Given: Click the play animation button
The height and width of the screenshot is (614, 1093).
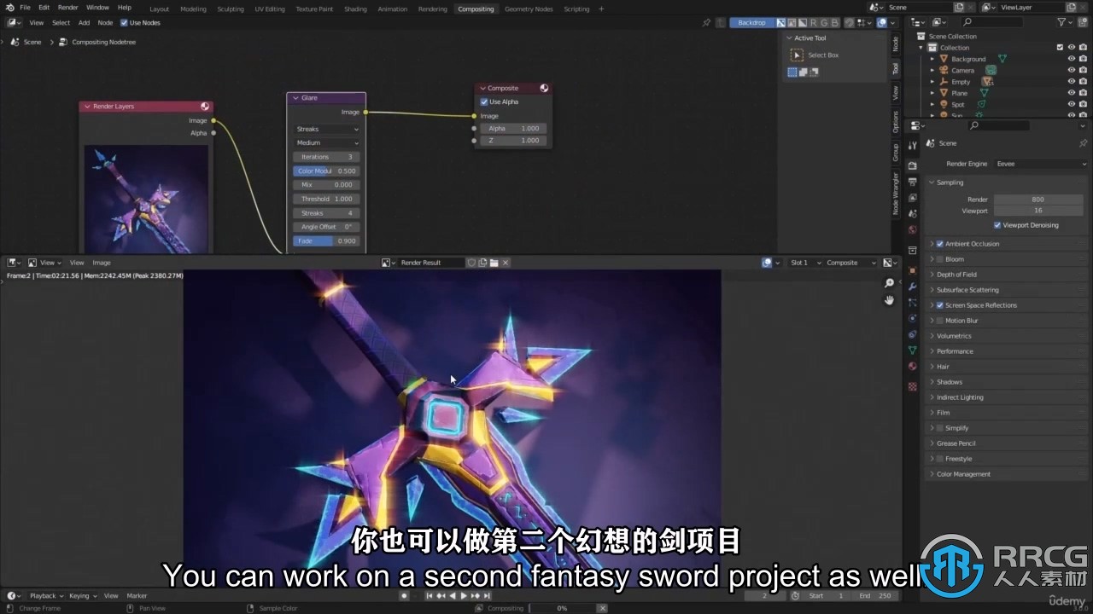Looking at the screenshot, I should (464, 596).
